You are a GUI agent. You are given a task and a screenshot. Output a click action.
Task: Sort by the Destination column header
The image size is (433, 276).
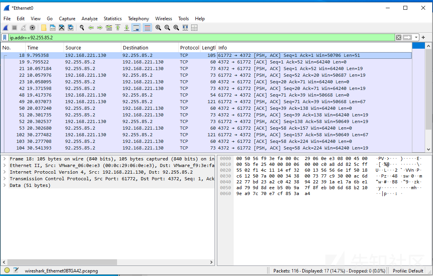[x=150, y=47]
